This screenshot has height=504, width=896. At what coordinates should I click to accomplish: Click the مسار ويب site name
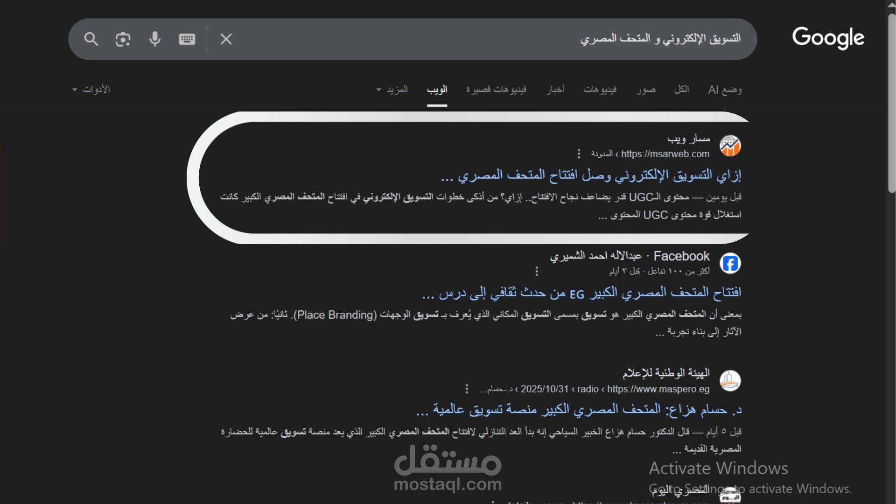click(x=688, y=139)
